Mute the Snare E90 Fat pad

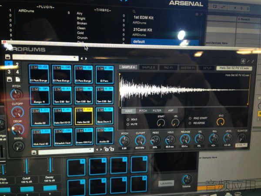82,131
